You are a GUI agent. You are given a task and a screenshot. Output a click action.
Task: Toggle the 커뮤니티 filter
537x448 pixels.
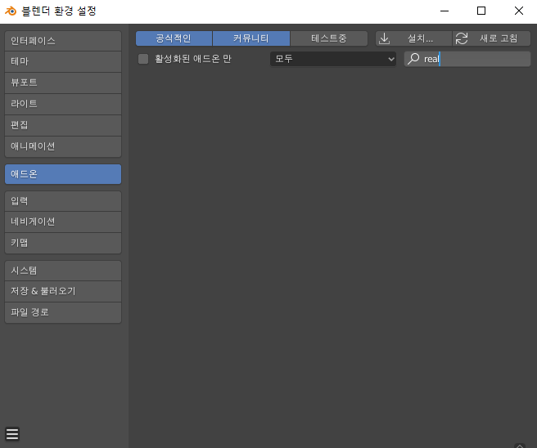pos(251,38)
